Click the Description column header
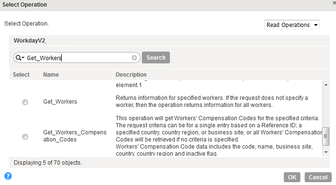 coord(131,75)
